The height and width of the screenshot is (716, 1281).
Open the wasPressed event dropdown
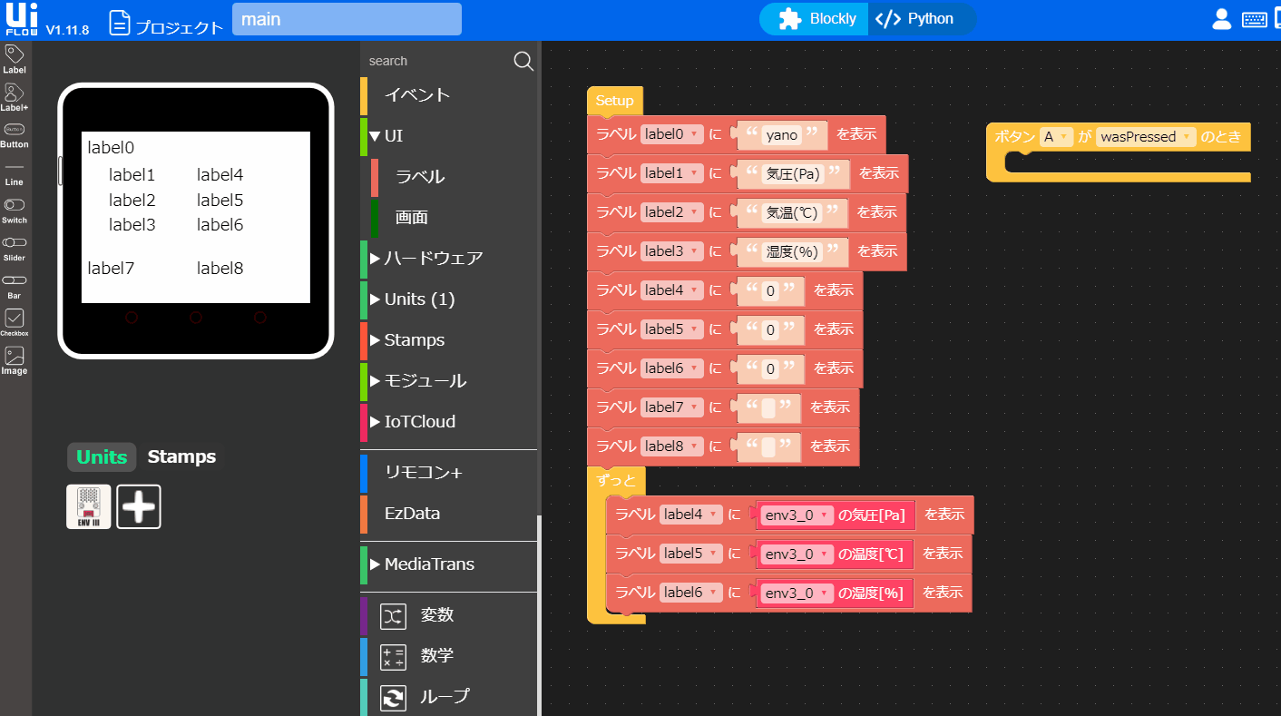1145,136
